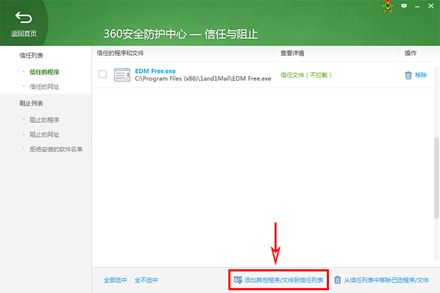Click the trash icon beside 移除
This screenshot has height=293, width=440.
[x=408, y=75]
